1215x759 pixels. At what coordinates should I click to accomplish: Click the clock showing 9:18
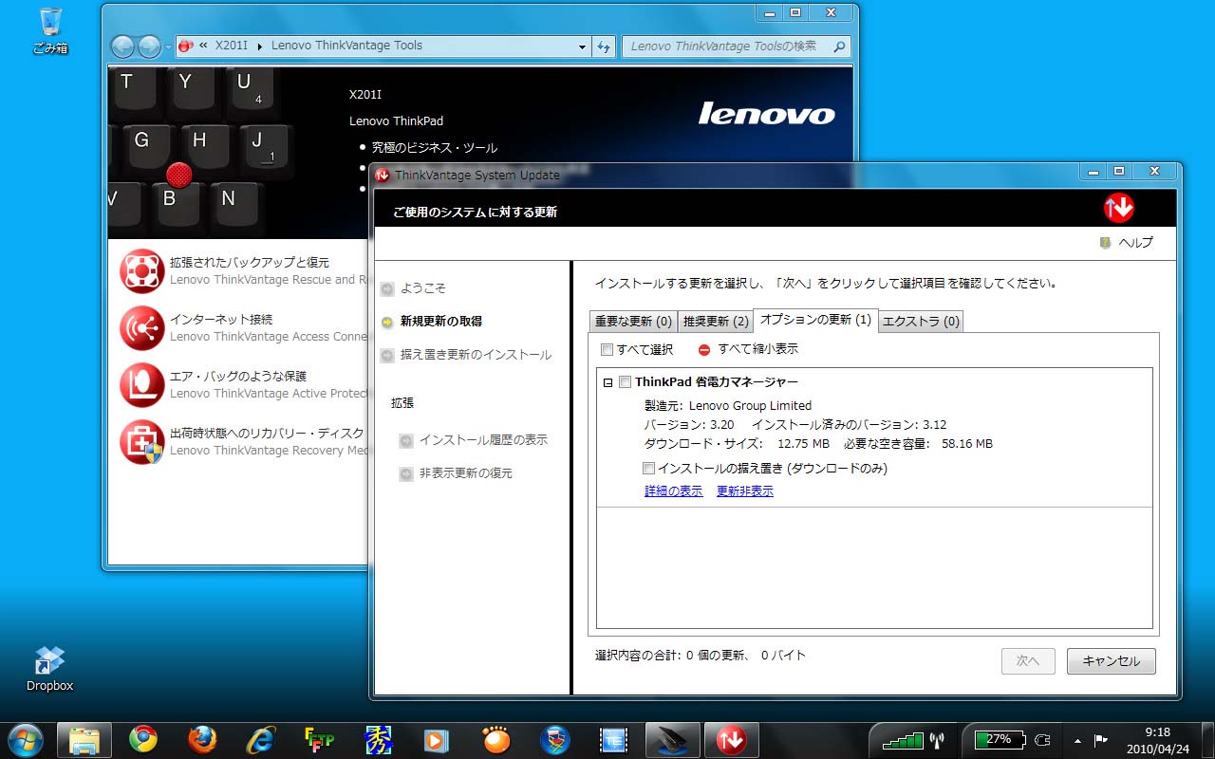pos(1157,732)
